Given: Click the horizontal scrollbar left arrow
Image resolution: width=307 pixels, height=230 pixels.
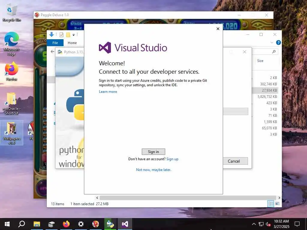Looking at the screenshot, I should point(97,198).
